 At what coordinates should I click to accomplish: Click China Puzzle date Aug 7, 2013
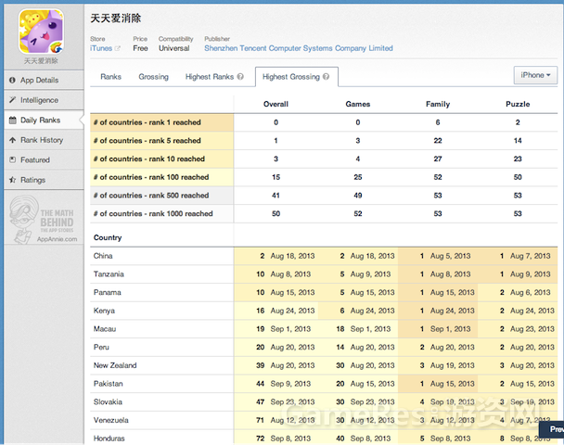(531, 256)
